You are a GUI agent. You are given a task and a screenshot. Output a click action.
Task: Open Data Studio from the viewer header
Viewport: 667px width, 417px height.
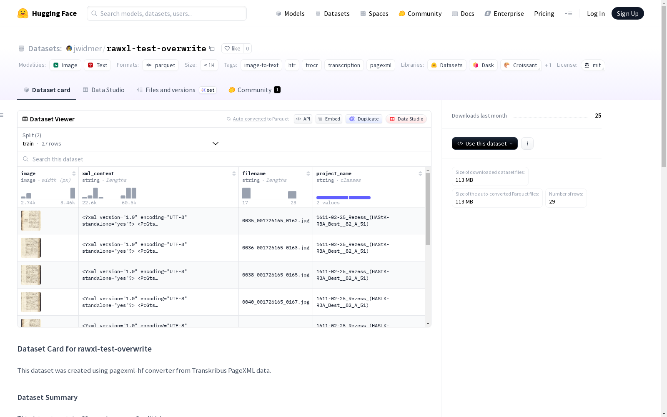(x=406, y=119)
